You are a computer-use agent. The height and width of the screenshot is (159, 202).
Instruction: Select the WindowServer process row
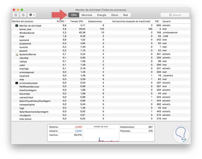[x=101, y=33]
